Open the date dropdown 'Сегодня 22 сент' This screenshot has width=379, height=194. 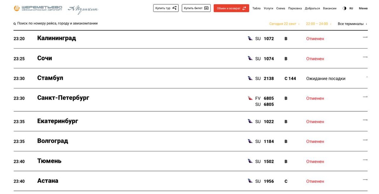(284, 24)
